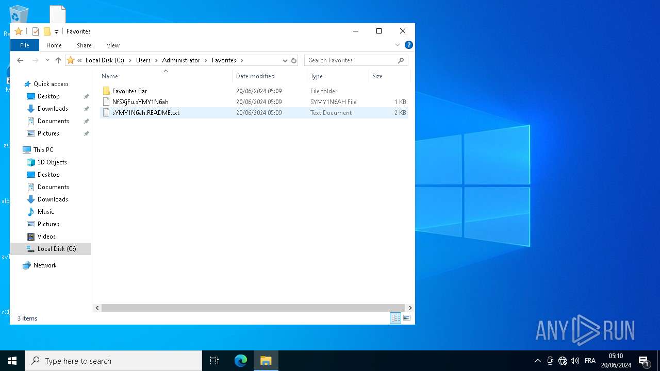Open Pictures under Quick access
Image resolution: width=660 pixels, height=371 pixels.
48,133
